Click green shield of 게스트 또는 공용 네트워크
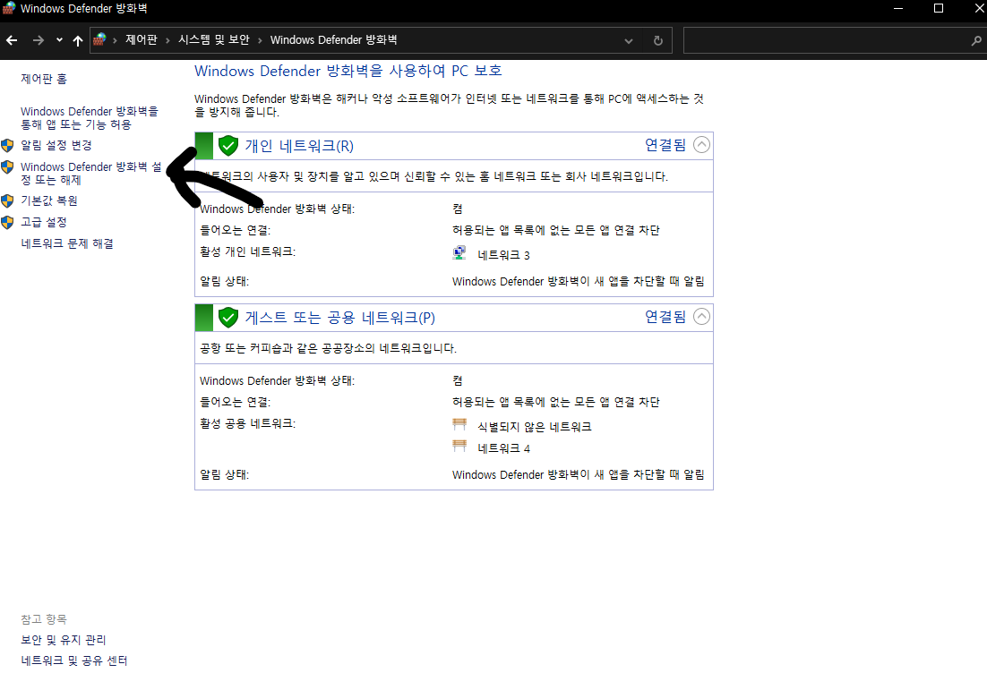 (227, 318)
